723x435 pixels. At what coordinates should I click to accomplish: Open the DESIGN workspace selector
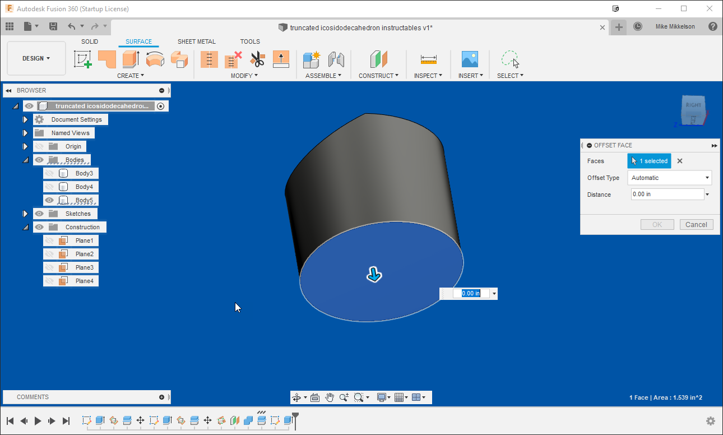(35, 58)
